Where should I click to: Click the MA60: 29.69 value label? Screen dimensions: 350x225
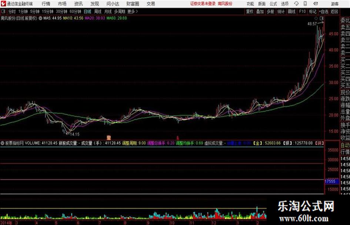coord(117,18)
